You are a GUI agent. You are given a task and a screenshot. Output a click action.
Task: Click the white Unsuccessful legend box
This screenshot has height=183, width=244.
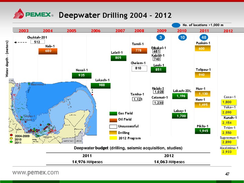tap(113, 127)
